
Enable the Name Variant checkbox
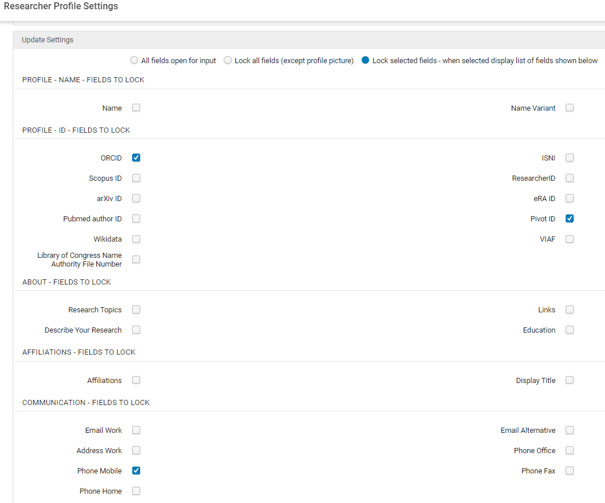(x=570, y=108)
